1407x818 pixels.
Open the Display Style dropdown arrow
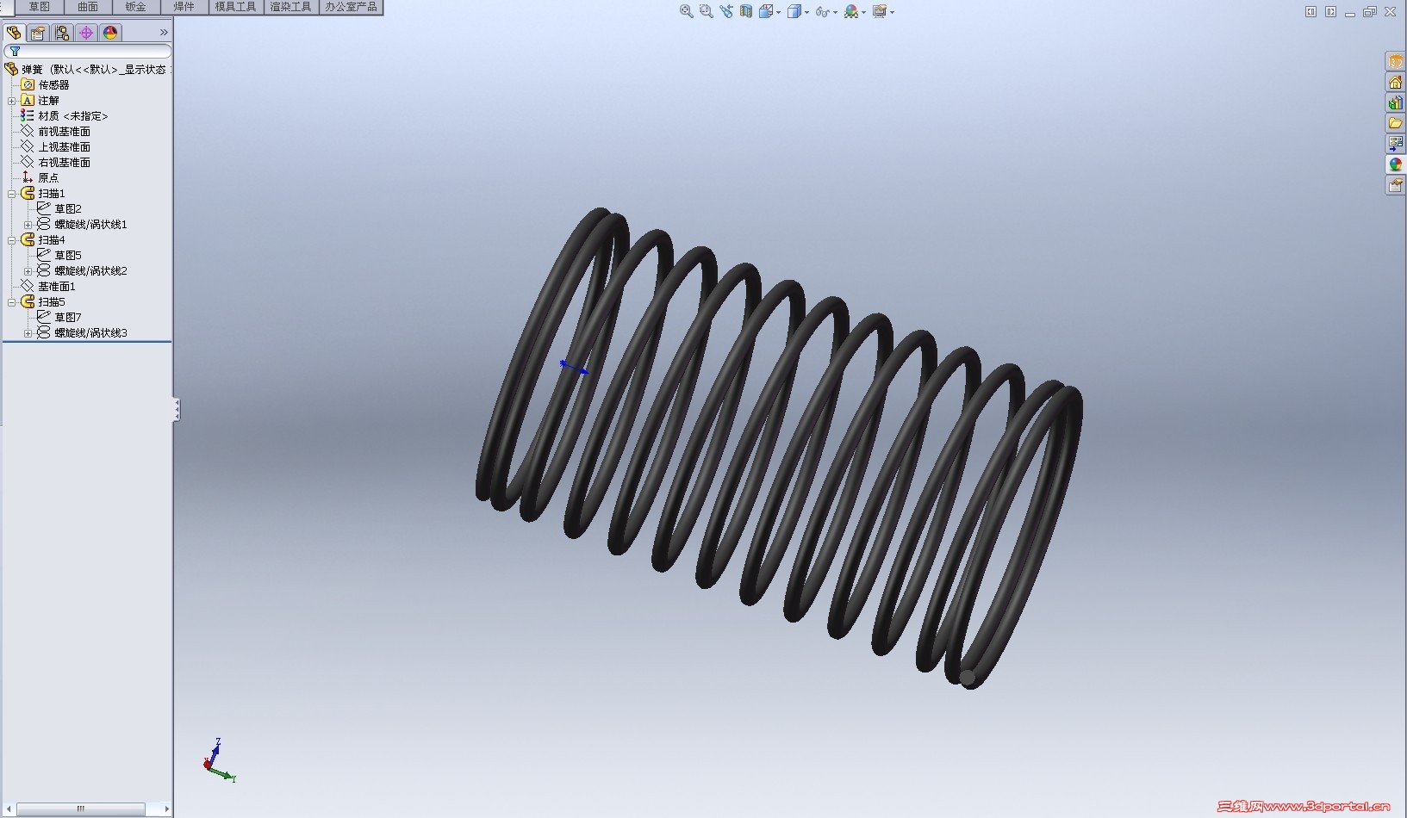pyautogui.click(x=806, y=12)
